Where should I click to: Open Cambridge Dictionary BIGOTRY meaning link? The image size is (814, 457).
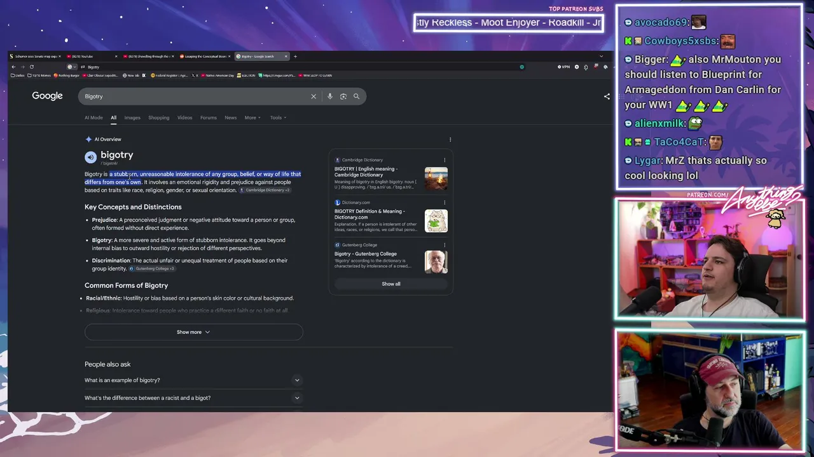tap(366, 172)
